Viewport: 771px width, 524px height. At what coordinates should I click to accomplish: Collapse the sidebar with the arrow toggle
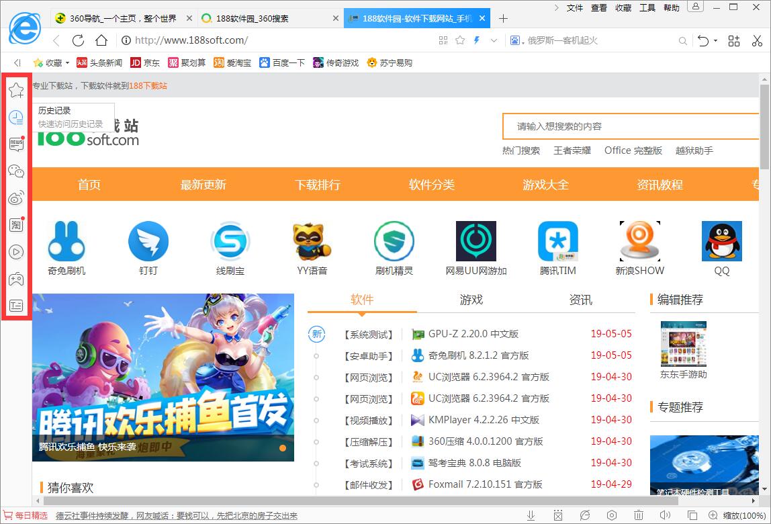click(x=17, y=62)
